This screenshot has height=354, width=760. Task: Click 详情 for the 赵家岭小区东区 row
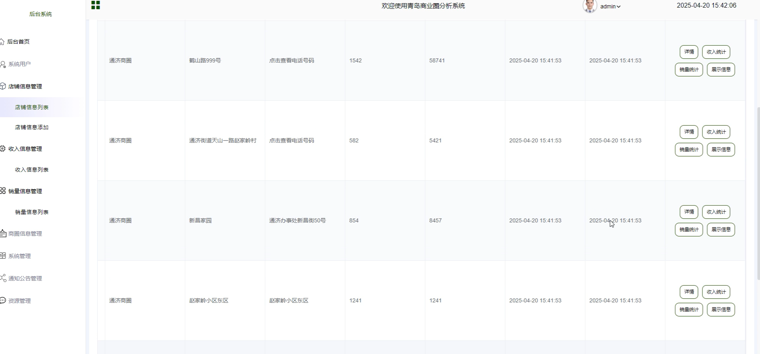pyautogui.click(x=689, y=292)
